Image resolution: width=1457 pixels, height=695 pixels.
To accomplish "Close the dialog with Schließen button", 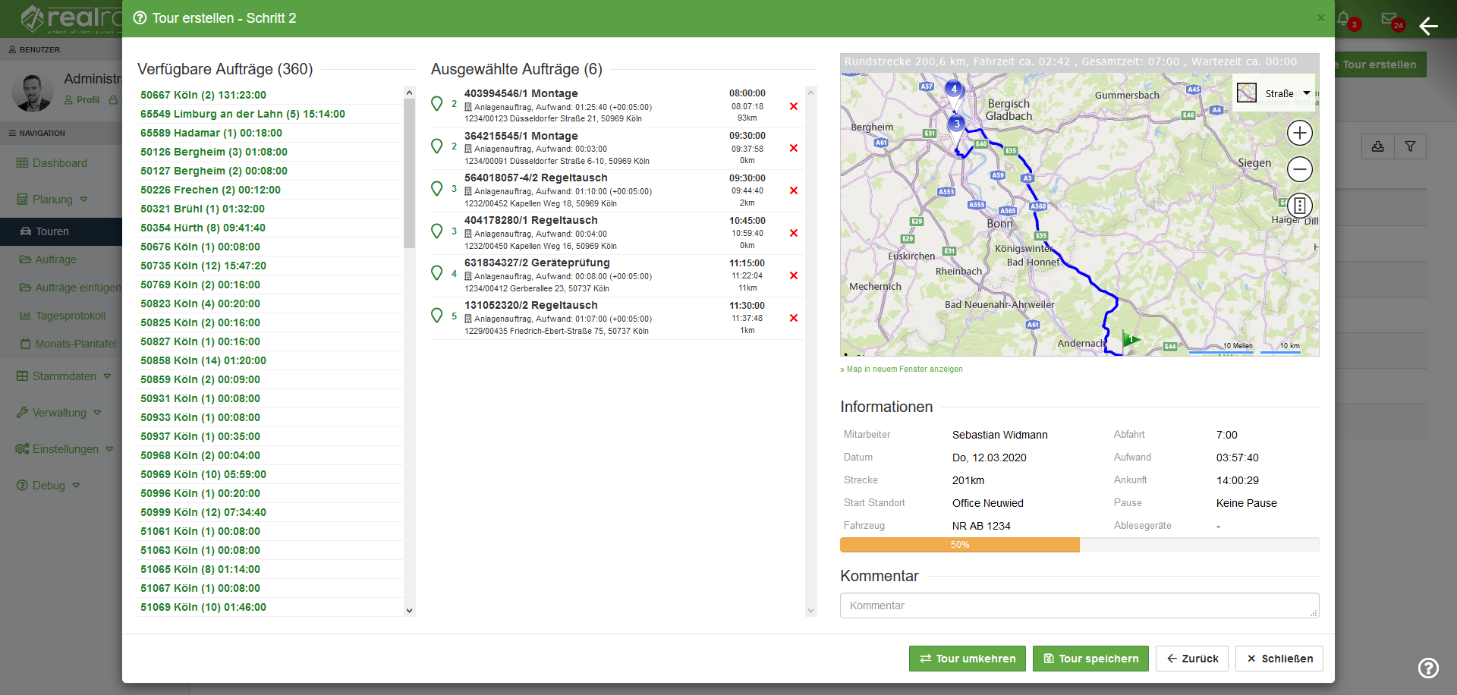I will click(x=1279, y=659).
